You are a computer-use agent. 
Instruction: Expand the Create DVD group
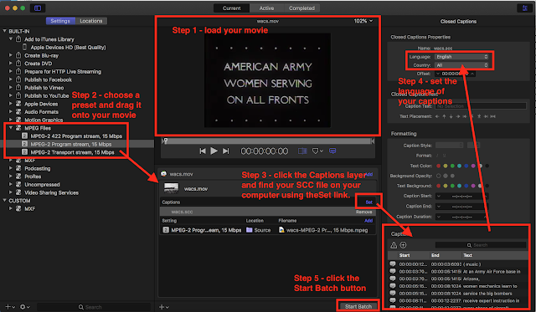point(11,64)
